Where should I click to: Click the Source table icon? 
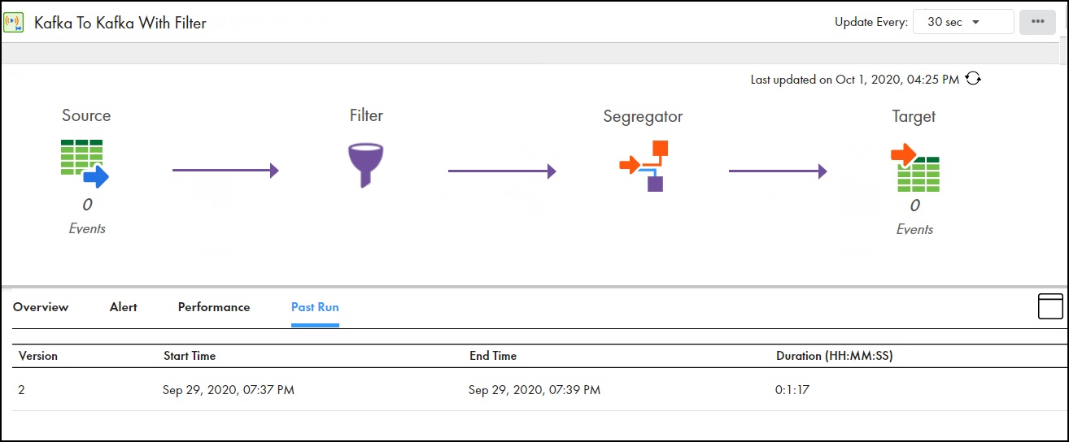pos(85,162)
